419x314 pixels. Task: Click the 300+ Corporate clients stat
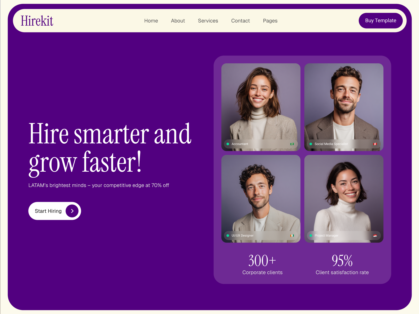[x=262, y=264]
